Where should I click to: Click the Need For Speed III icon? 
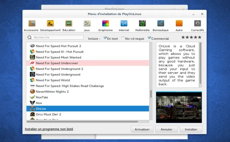click(x=32, y=52)
